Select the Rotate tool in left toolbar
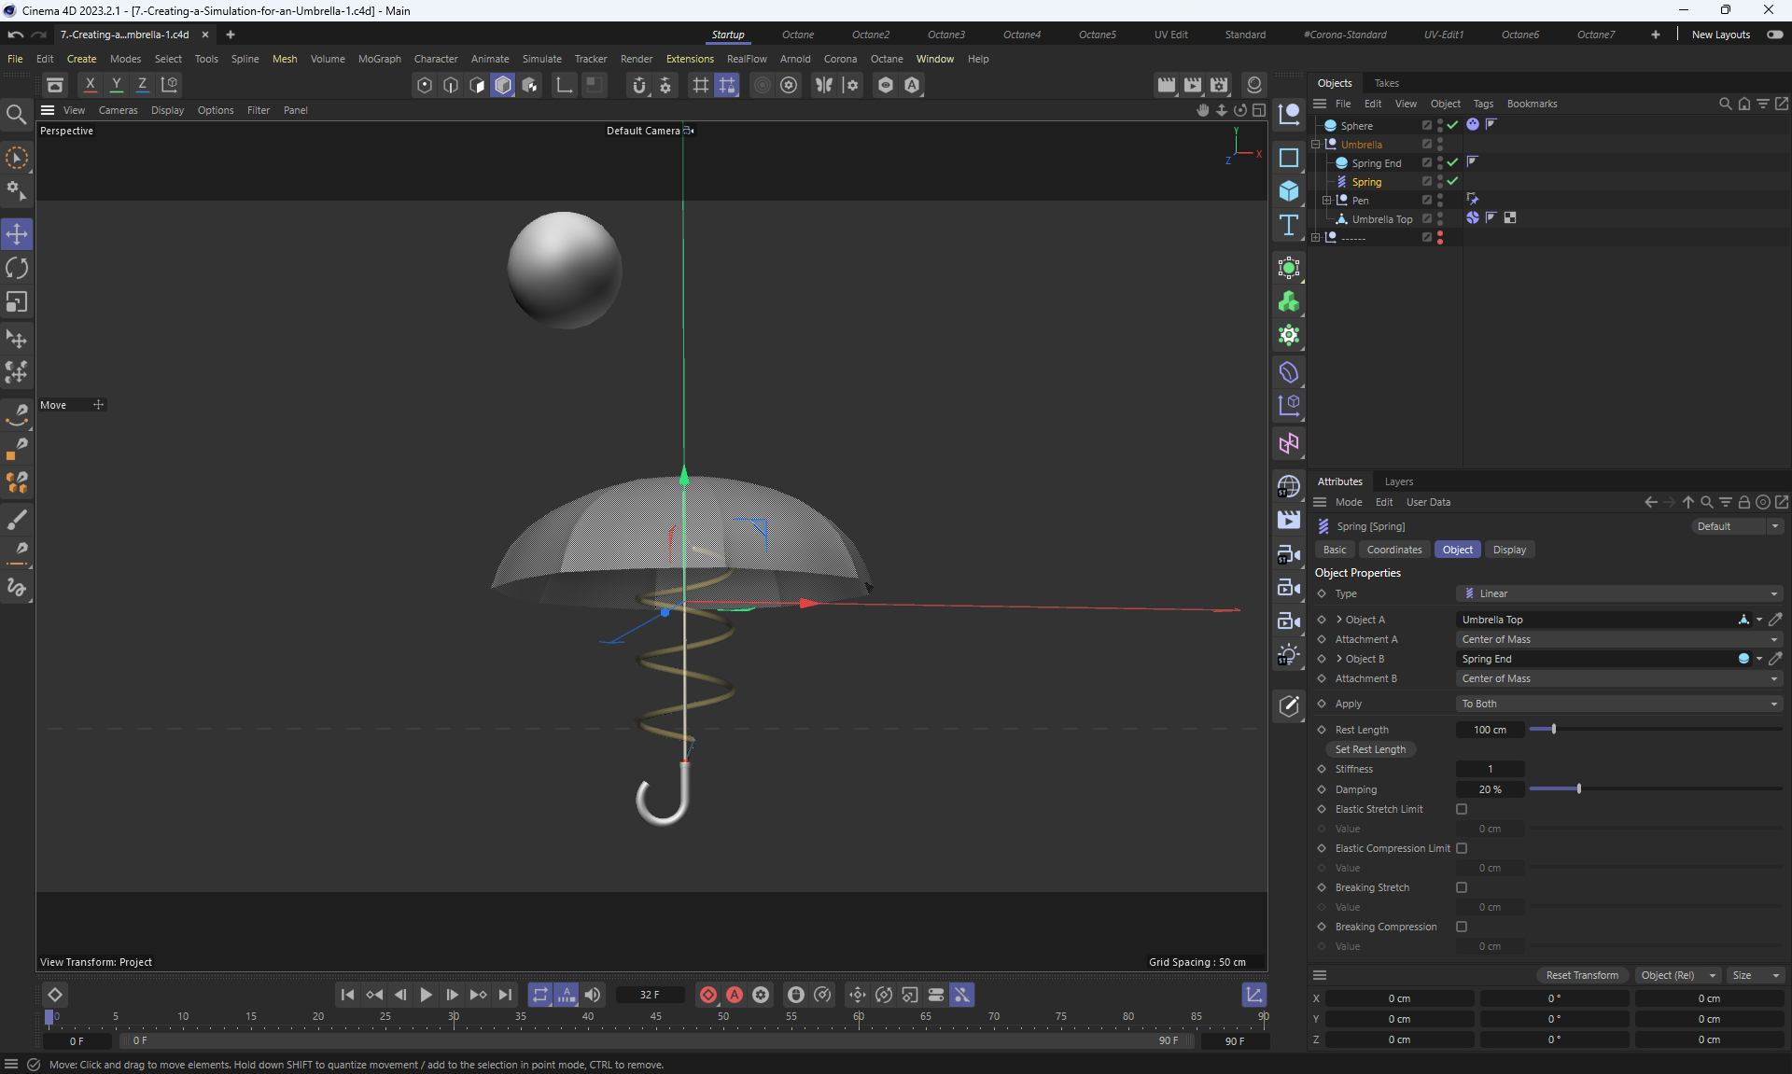 click(x=17, y=269)
